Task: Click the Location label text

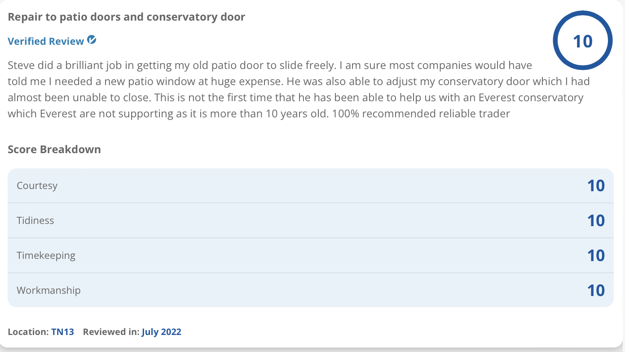Action: pos(28,332)
